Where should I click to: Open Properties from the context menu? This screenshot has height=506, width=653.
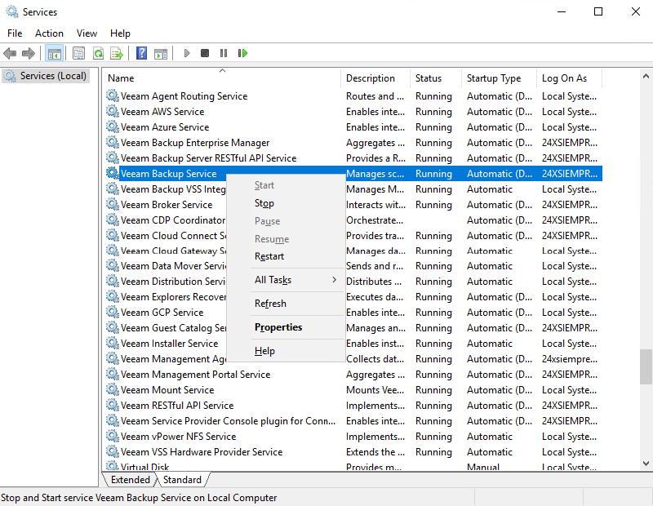click(286, 327)
